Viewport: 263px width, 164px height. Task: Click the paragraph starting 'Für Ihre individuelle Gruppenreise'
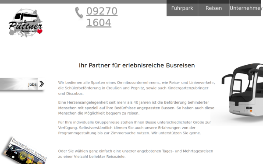[135, 128]
